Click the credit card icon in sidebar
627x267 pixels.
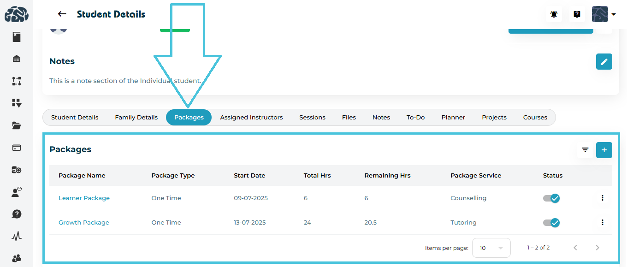point(17,148)
